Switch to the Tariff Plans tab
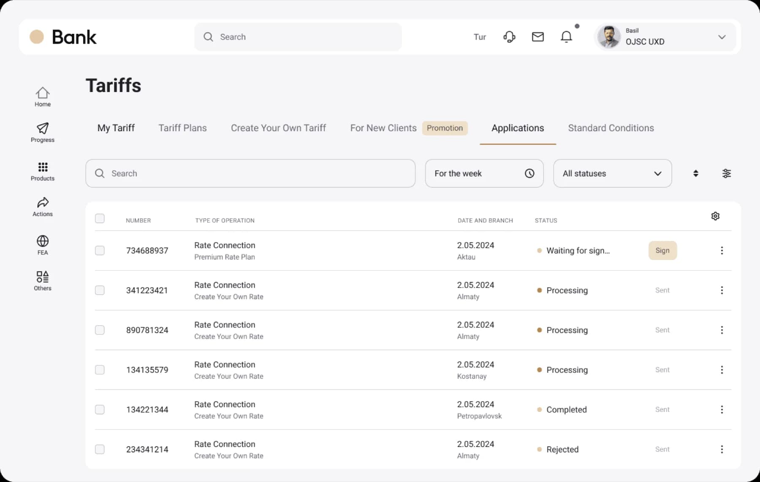The image size is (760, 482). point(182,128)
